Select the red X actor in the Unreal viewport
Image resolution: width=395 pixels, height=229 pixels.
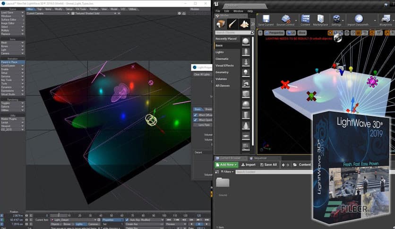coord(285,85)
